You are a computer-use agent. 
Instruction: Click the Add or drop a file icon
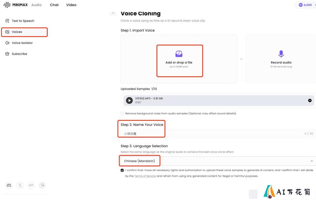[x=179, y=54]
